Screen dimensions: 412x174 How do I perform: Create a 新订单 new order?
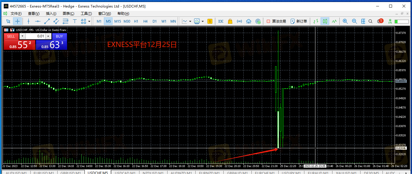pos(299,21)
